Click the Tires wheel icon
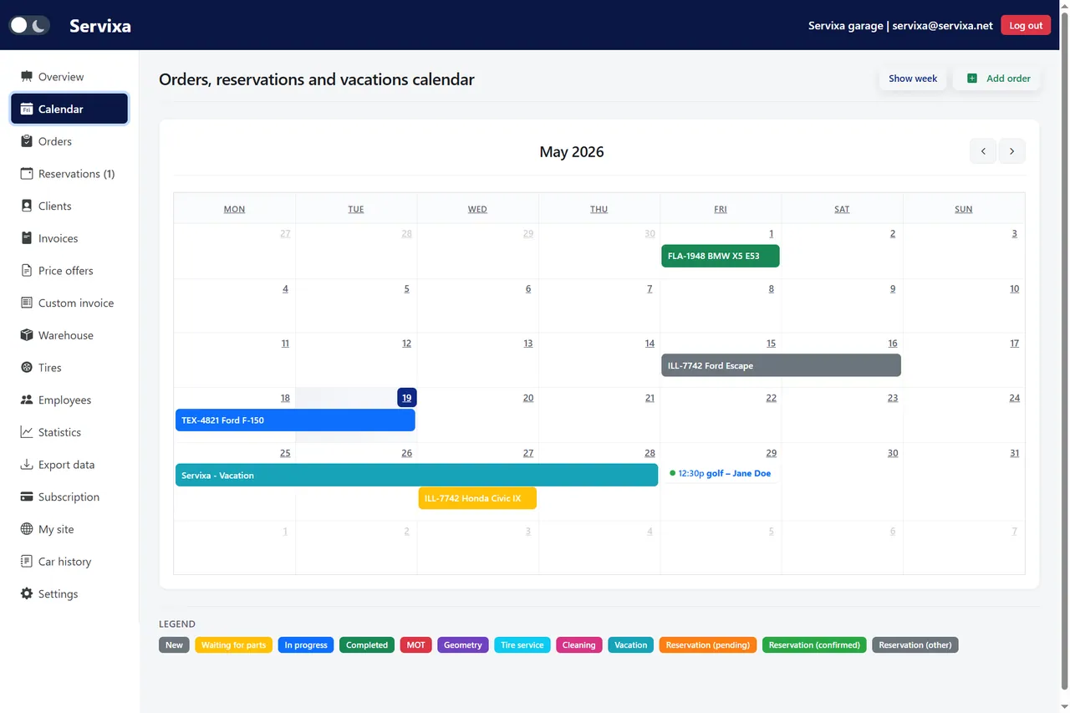Viewport: 1070px width, 713px height. pyautogui.click(x=27, y=368)
